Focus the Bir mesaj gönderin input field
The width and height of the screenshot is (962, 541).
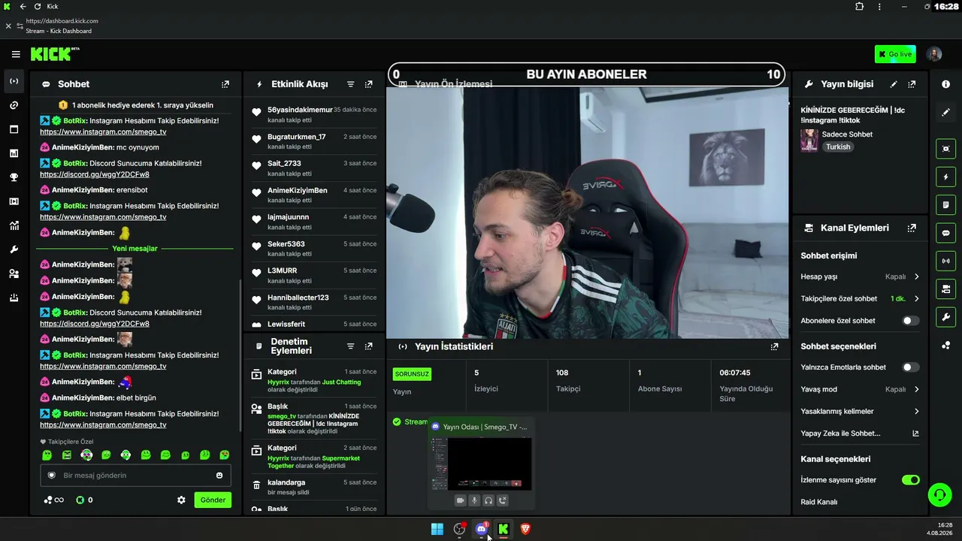(135, 476)
